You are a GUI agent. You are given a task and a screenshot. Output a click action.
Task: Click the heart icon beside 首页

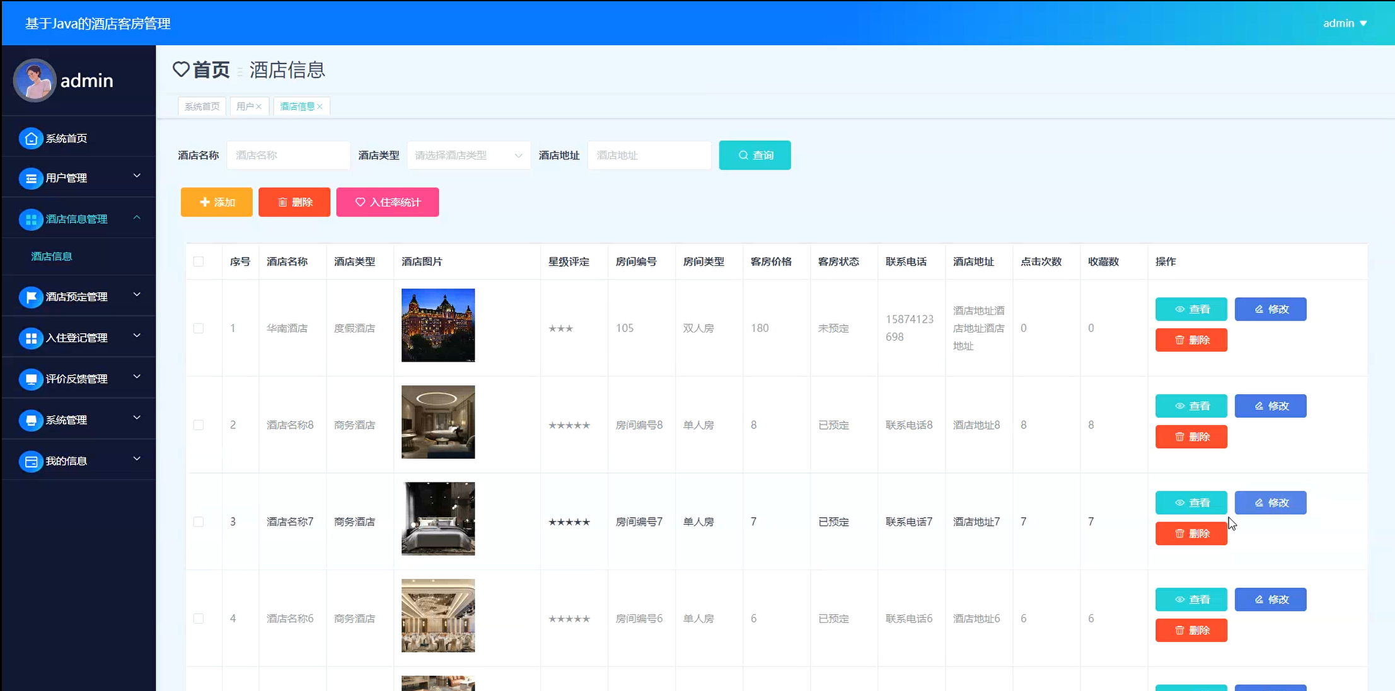tap(181, 69)
